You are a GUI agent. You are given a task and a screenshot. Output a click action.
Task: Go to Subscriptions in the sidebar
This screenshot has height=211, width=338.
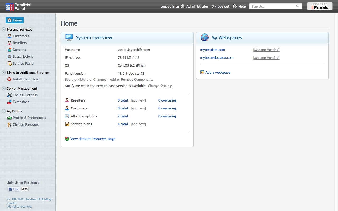[23, 57]
